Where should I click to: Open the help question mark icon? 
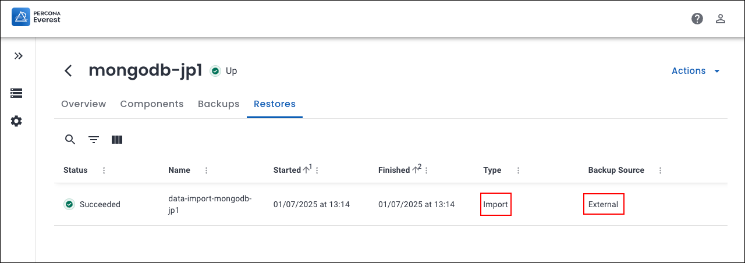[x=697, y=19]
